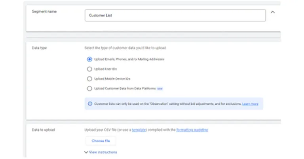The width and height of the screenshot is (304, 159).
Task: Click the Data type section label
Action: pyautogui.click(x=39, y=48)
